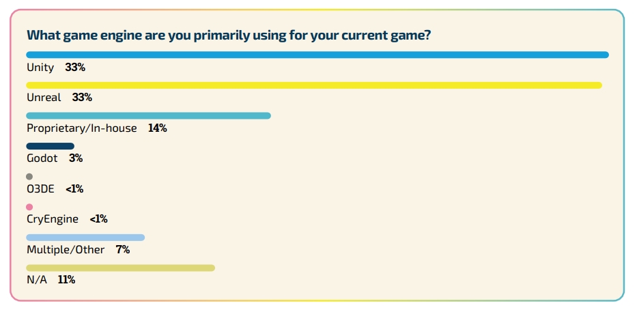Click the 7% value beside Multiple/Other

[x=123, y=250]
